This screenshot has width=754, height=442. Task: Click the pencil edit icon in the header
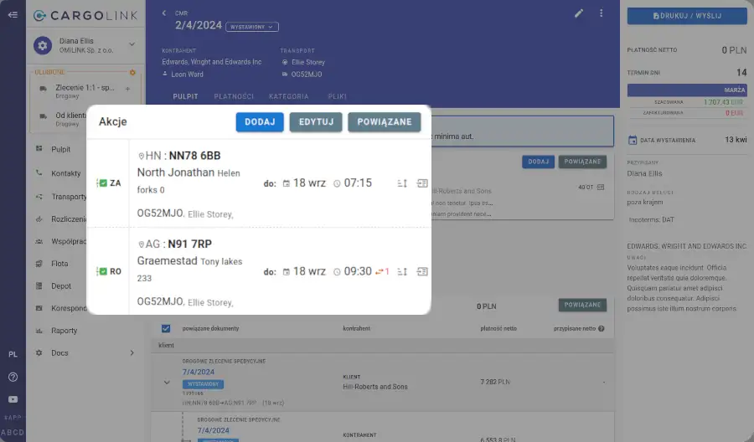point(578,13)
